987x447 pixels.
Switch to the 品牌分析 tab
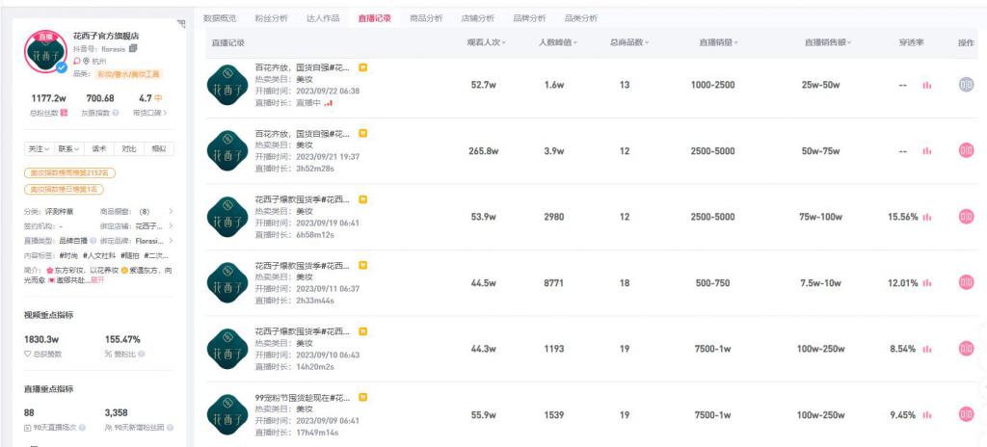point(529,18)
